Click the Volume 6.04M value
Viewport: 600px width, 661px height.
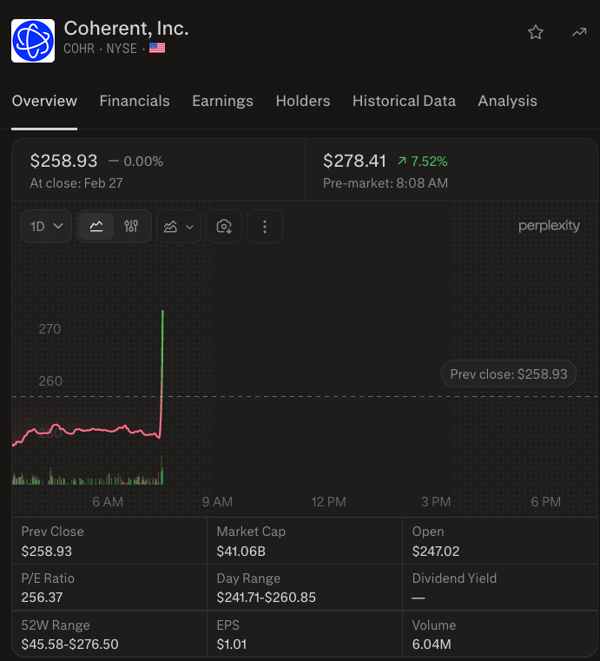432,644
